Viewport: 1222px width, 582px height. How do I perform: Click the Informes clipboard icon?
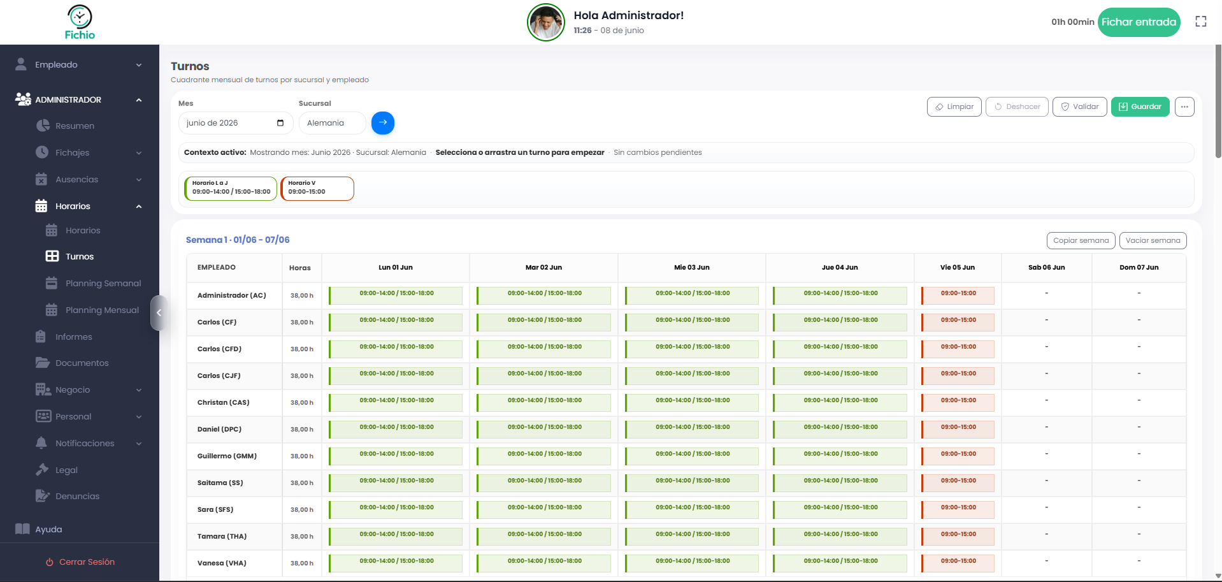click(x=41, y=337)
